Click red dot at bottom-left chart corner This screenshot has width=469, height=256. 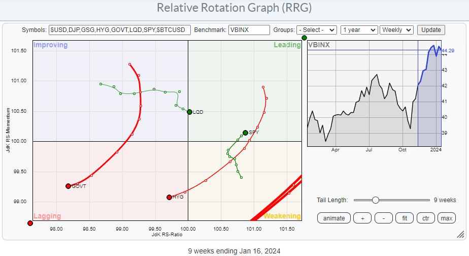click(30, 223)
